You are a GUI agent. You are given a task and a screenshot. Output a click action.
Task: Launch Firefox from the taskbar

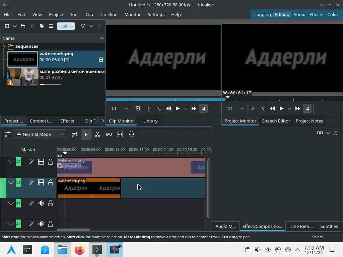[x=79, y=250]
